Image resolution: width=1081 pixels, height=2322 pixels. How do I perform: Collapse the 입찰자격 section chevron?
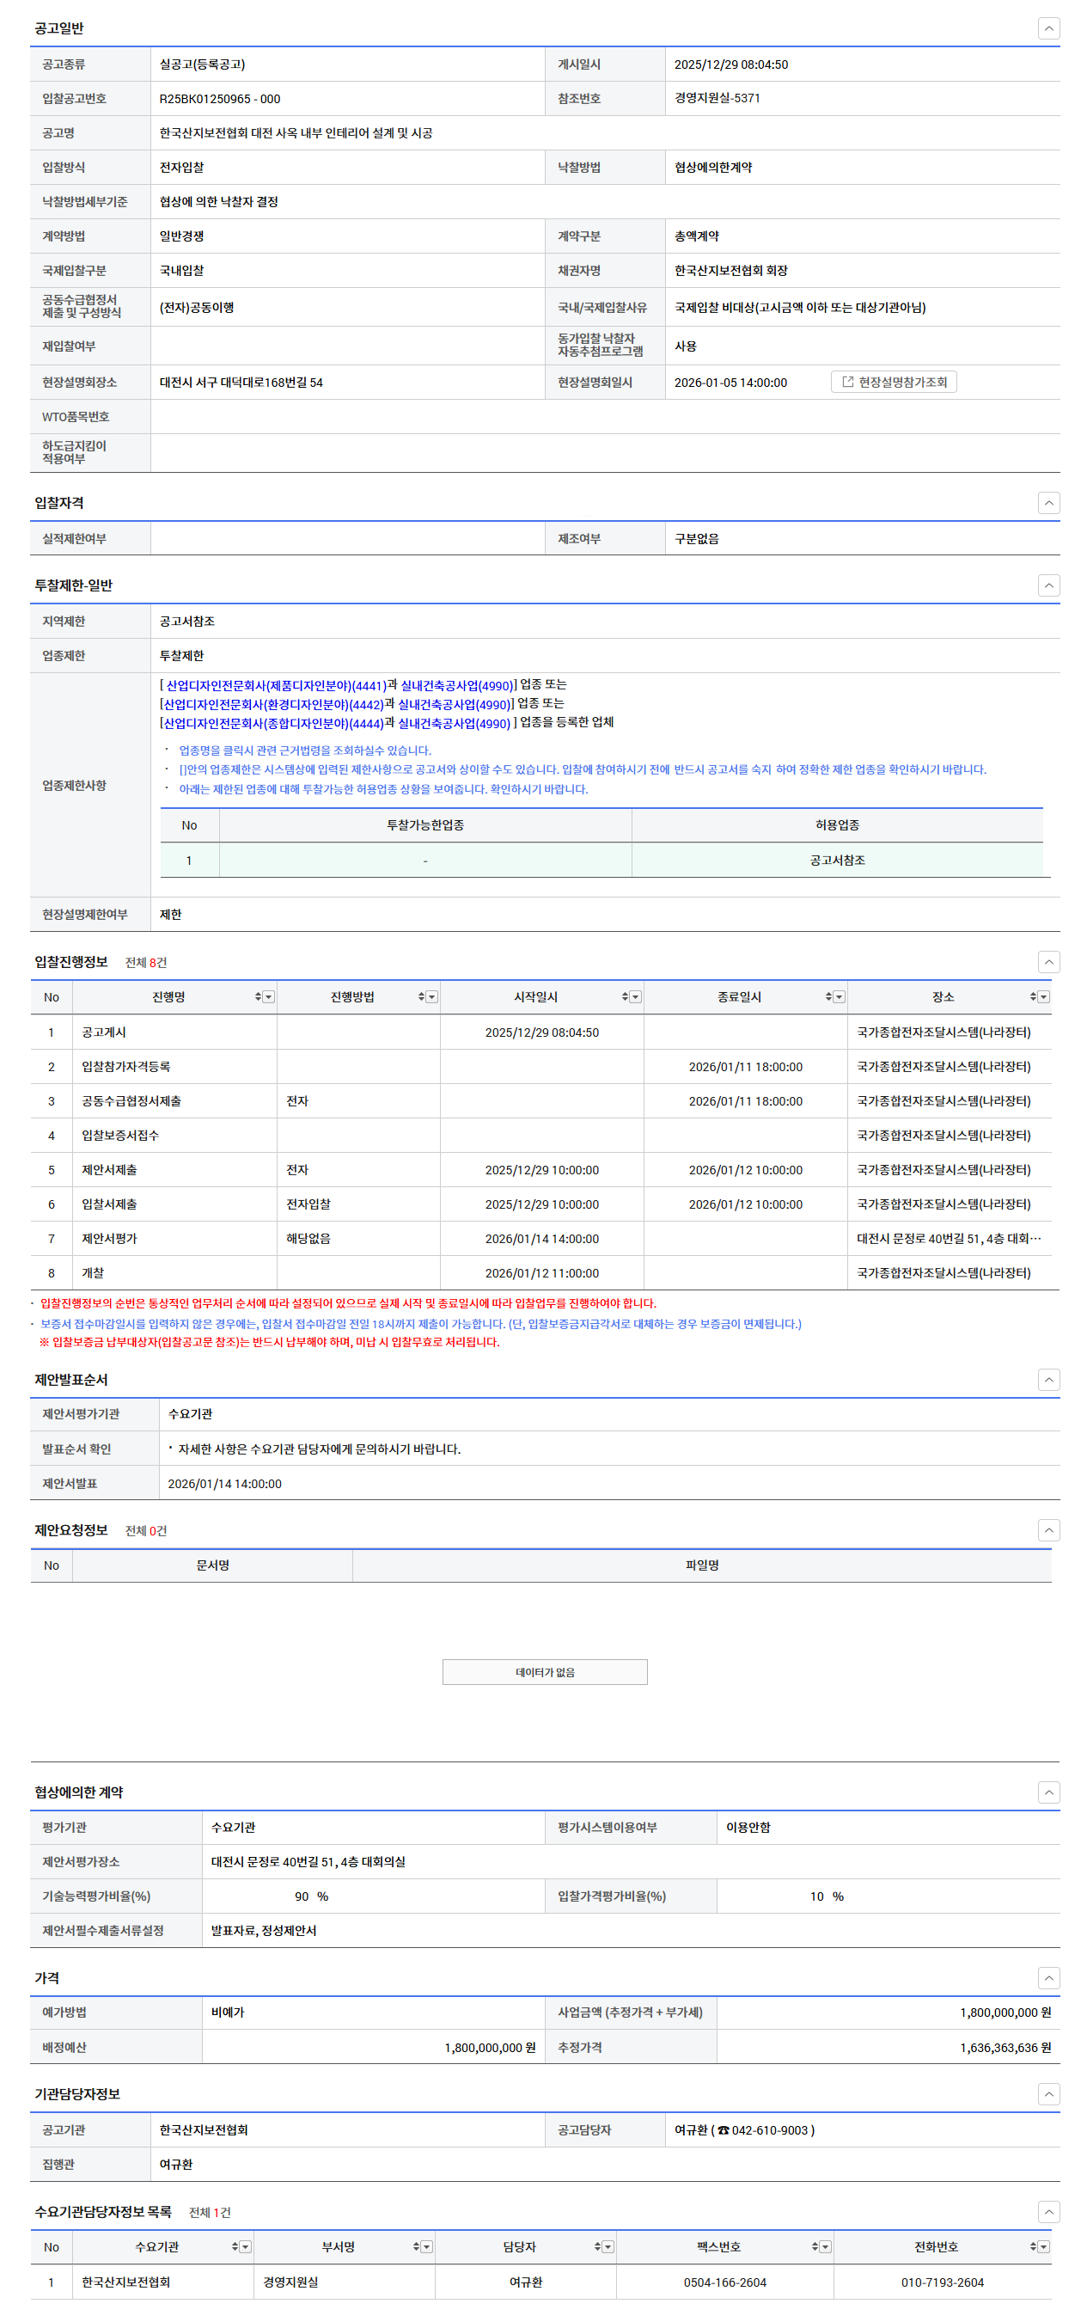(x=1047, y=502)
